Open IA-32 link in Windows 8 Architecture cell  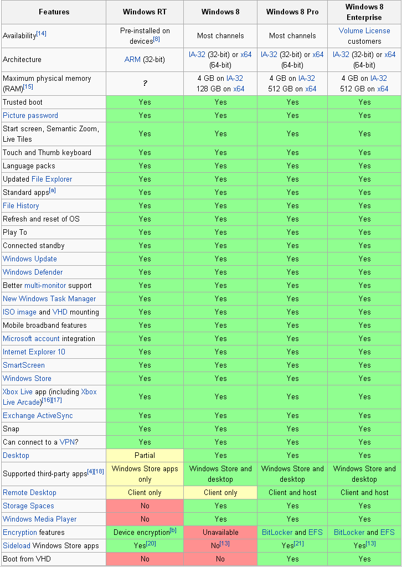point(197,54)
